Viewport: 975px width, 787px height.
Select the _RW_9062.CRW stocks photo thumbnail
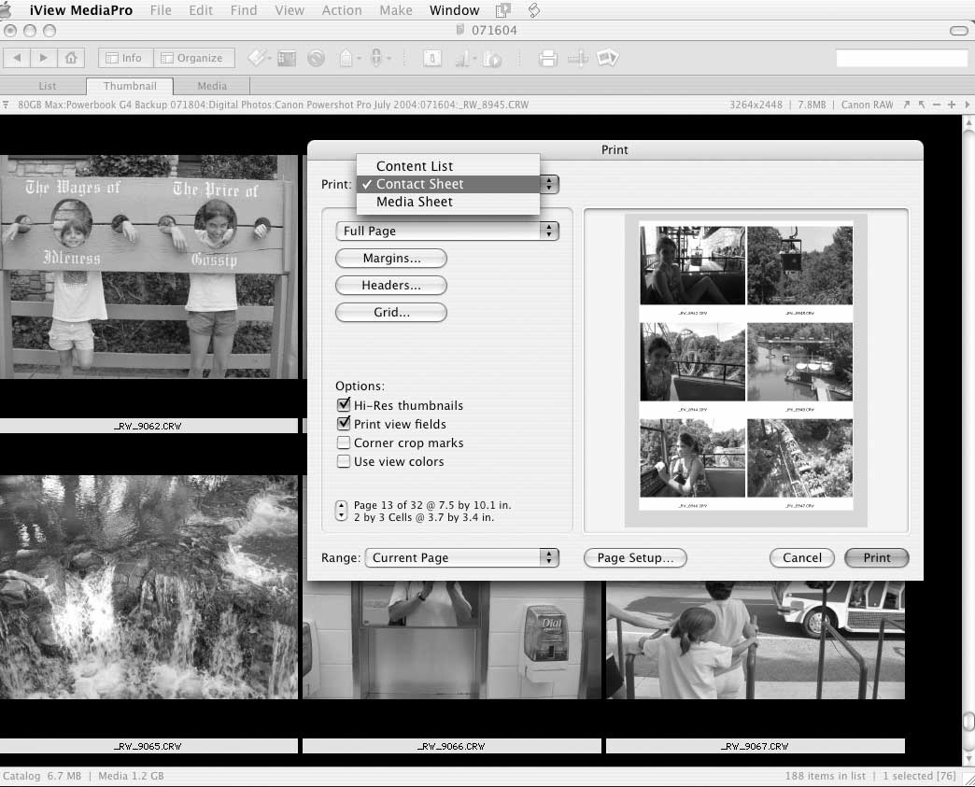tap(148, 267)
